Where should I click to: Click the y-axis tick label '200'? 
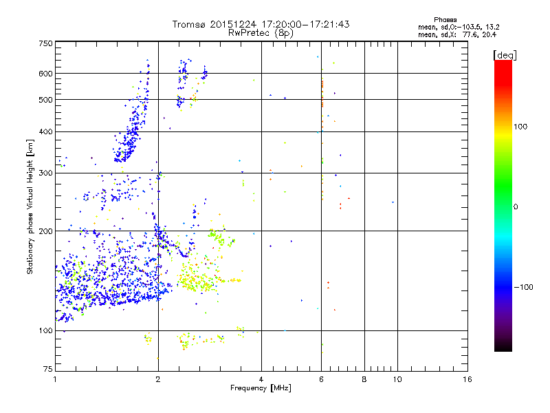[x=45, y=231]
